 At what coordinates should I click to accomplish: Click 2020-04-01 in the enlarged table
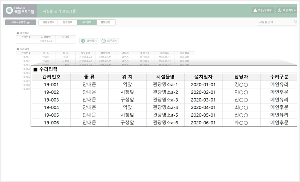pos(203,107)
